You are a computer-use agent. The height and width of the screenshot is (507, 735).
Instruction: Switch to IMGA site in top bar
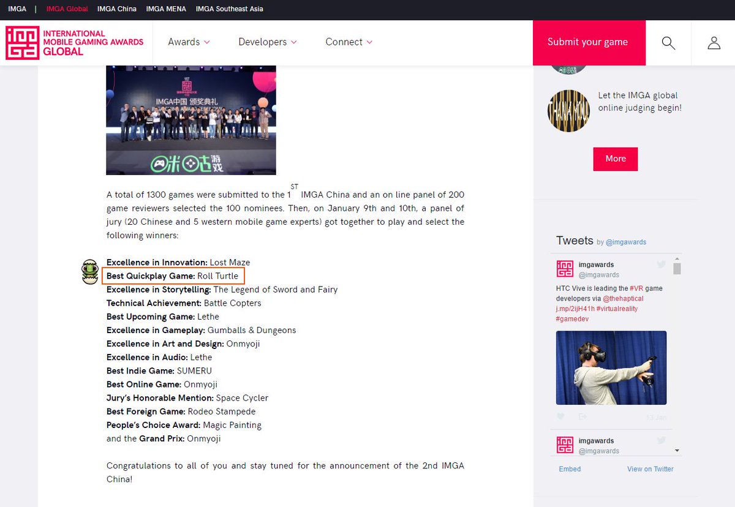(x=17, y=9)
